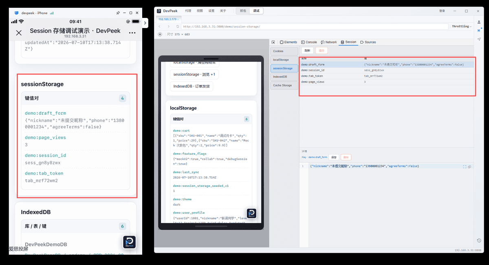Click demo:draft_form key in iPhone window
The width and height of the screenshot is (489, 265).
[x=45, y=113]
